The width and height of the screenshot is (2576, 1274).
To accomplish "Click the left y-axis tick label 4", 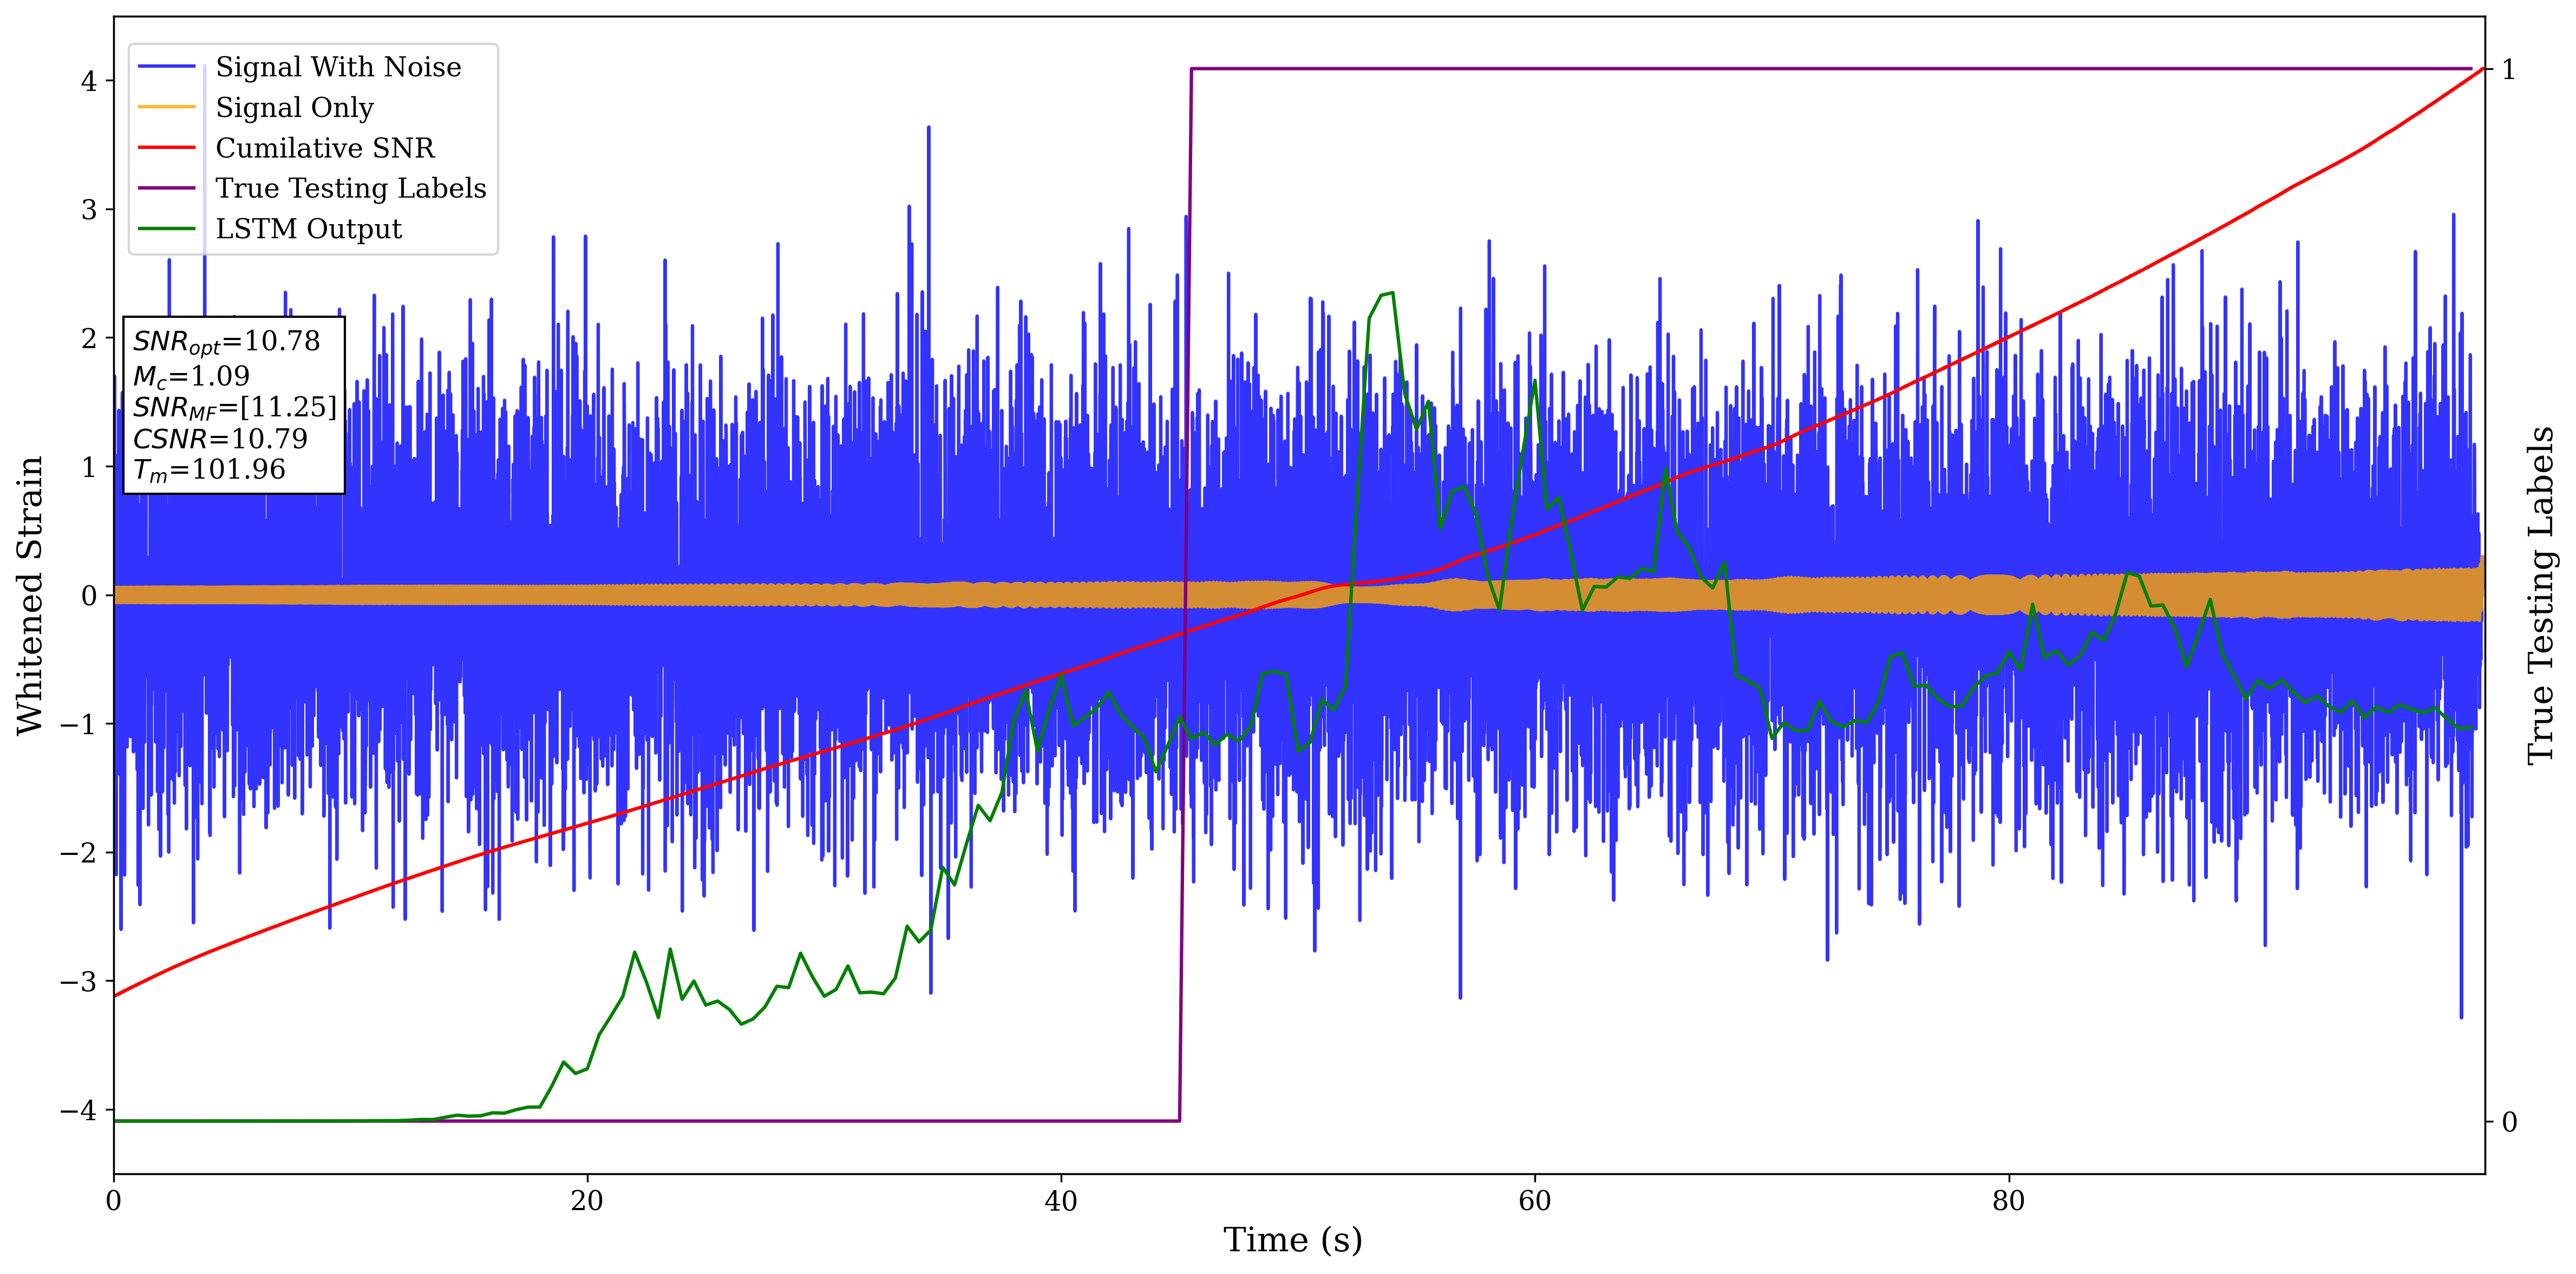I will click(x=88, y=81).
